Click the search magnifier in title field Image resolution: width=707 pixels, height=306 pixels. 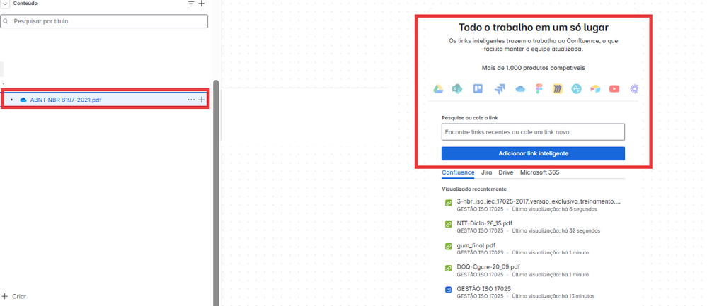pyautogui.click(x=6, y=21)
